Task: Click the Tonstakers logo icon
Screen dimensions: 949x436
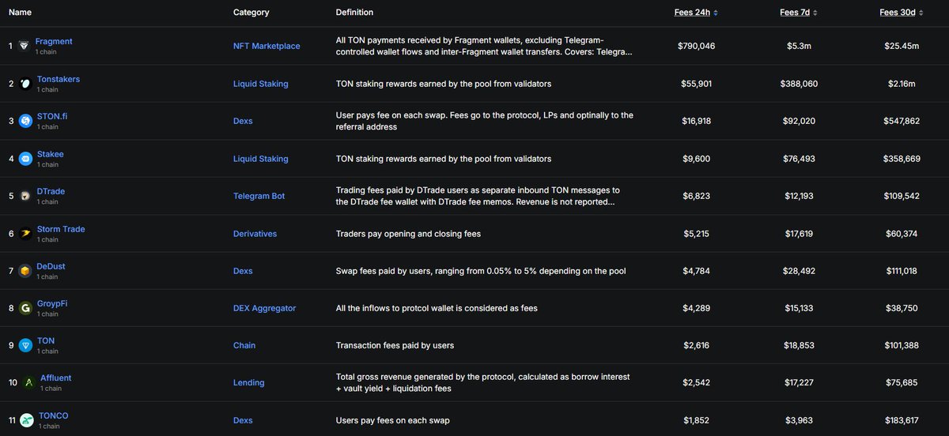Action: (x=25, y=83)
